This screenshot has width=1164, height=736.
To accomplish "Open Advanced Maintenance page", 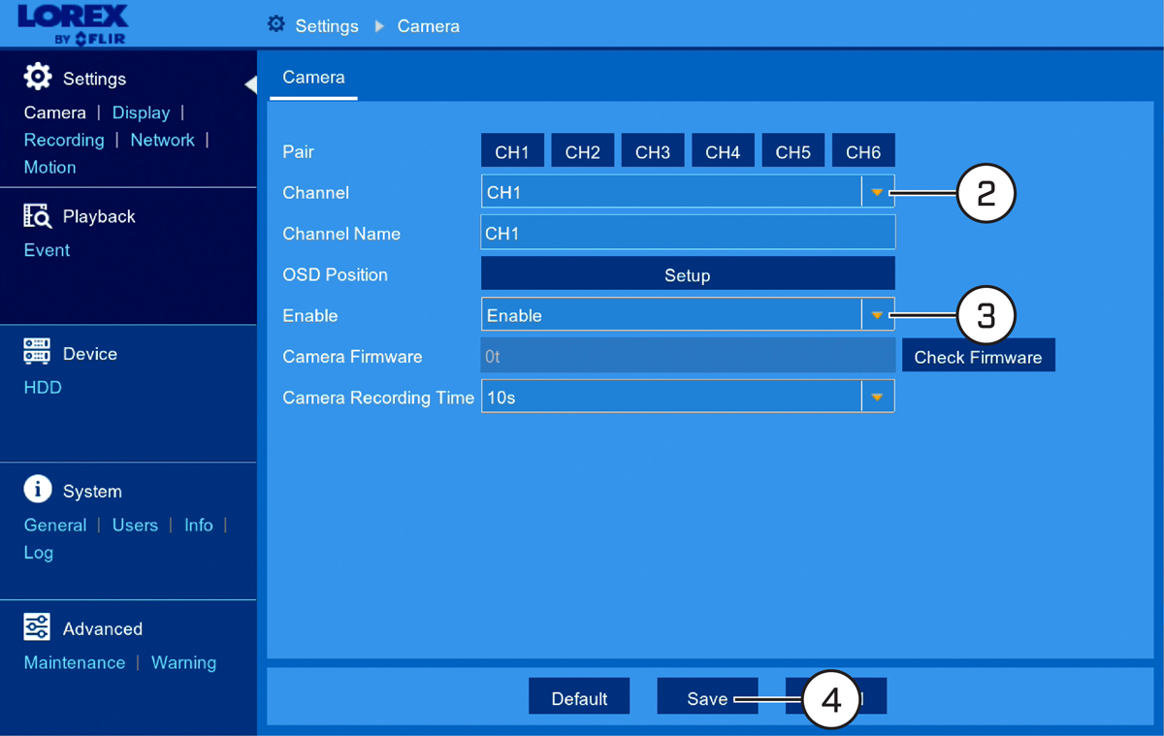I will click(x=75, y=662).
